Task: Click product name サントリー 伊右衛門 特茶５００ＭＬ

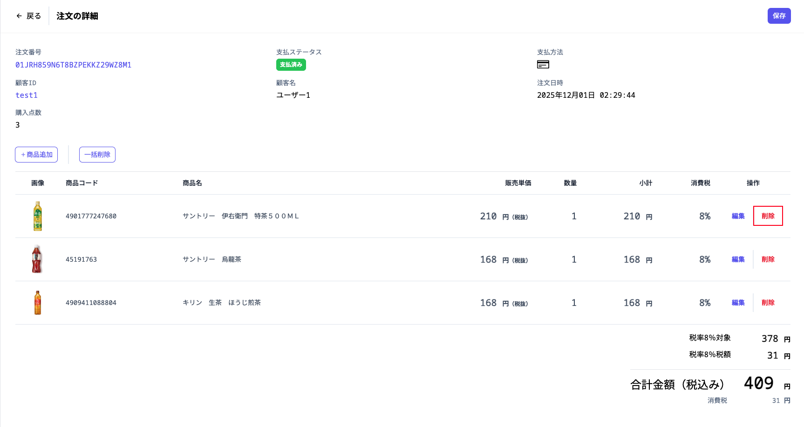Action: (241, 216)
